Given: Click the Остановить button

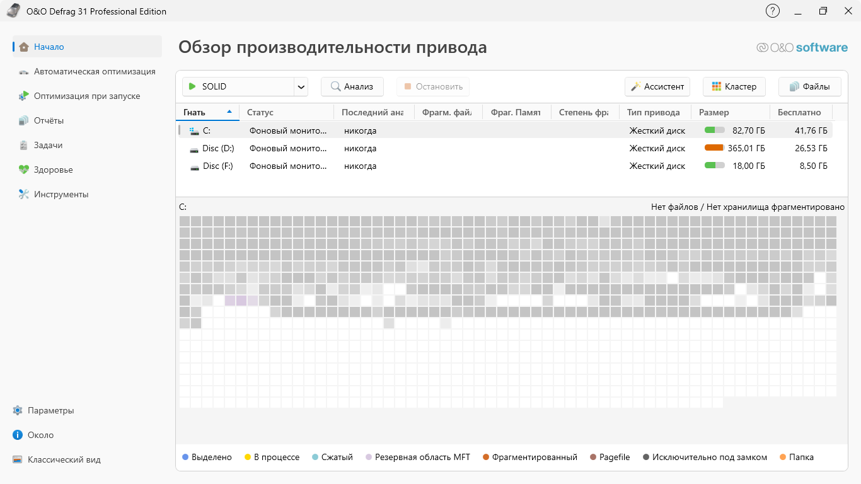Looking at the screenshot, I should [433, 86].
